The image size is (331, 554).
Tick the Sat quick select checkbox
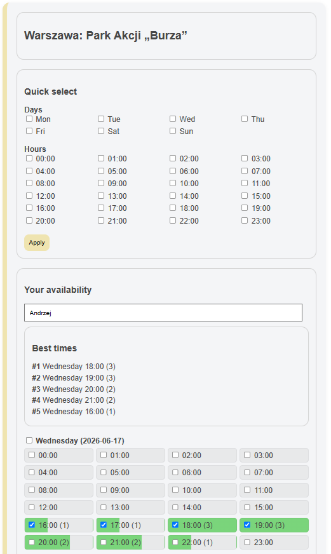(101, 131)
